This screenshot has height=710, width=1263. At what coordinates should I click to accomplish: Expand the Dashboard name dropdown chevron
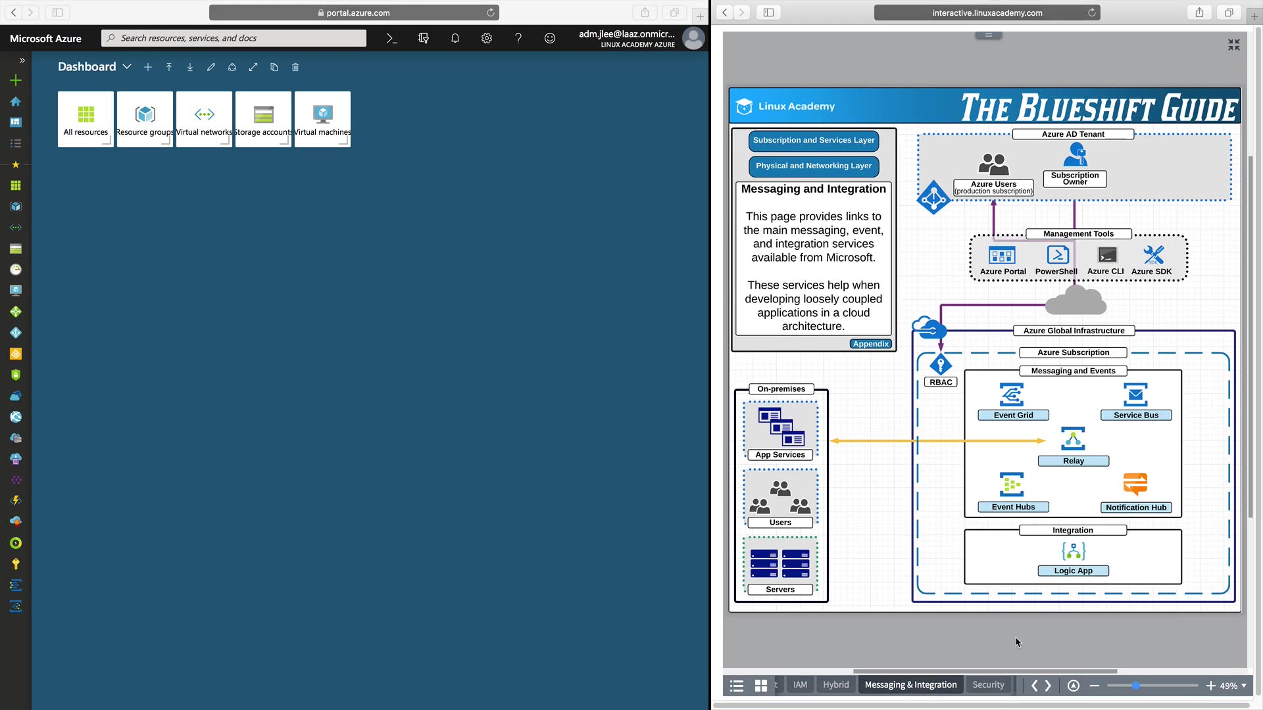click(x=127, y=67)
